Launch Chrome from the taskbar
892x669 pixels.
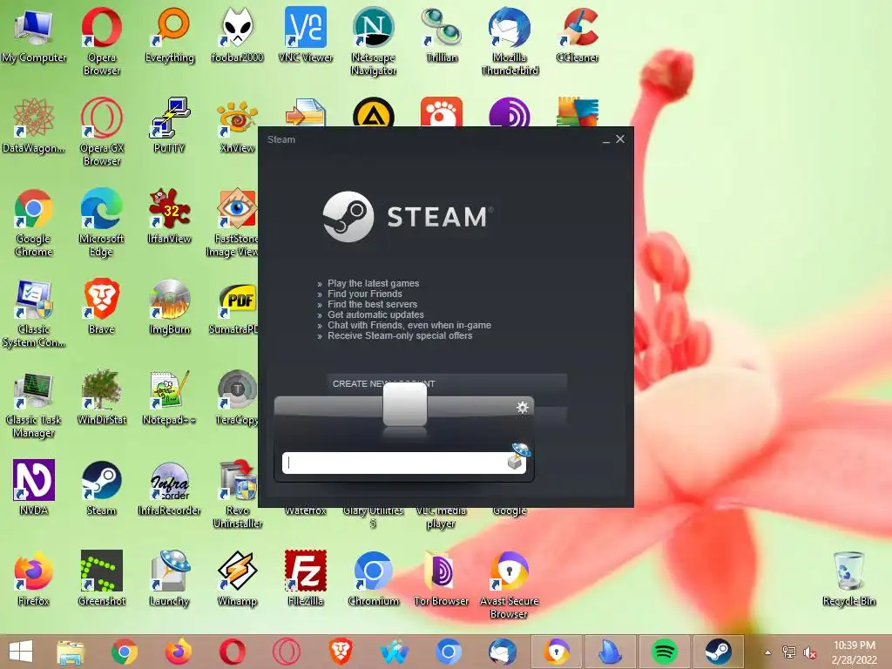124,652
